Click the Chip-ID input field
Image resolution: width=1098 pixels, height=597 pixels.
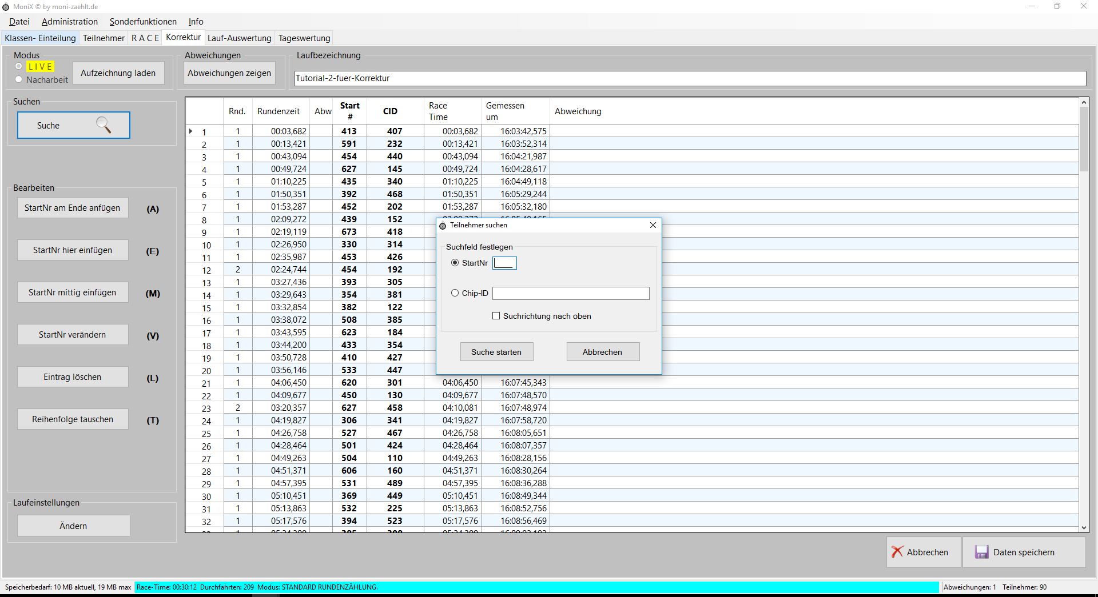(571, 293)
